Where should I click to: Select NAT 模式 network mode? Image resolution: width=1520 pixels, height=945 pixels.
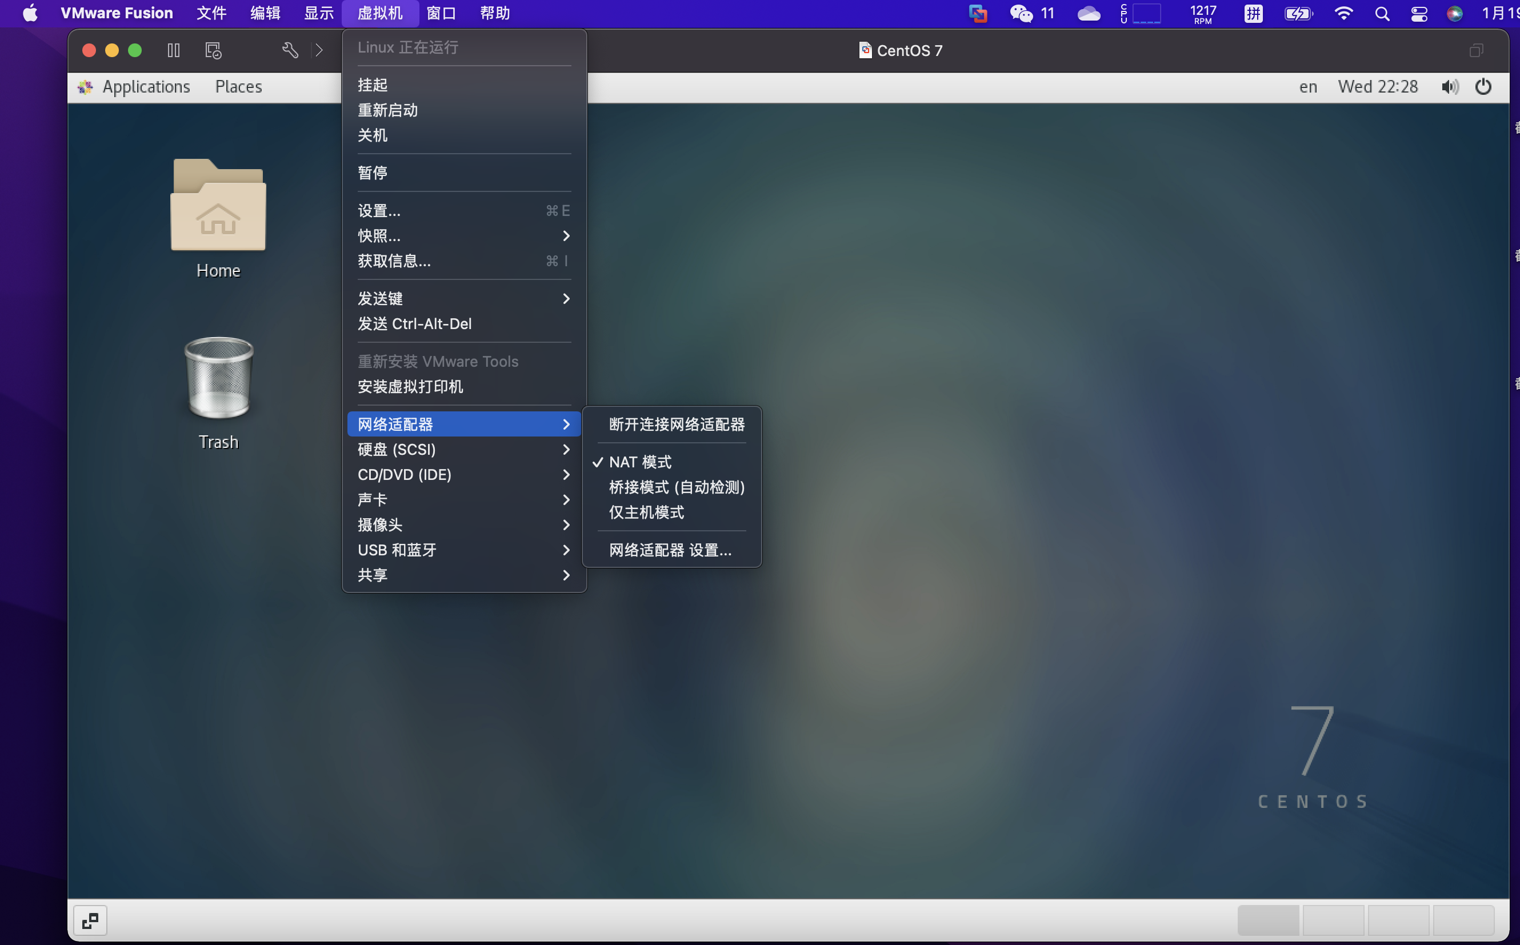pyautogui.click(x=640, y=462)
